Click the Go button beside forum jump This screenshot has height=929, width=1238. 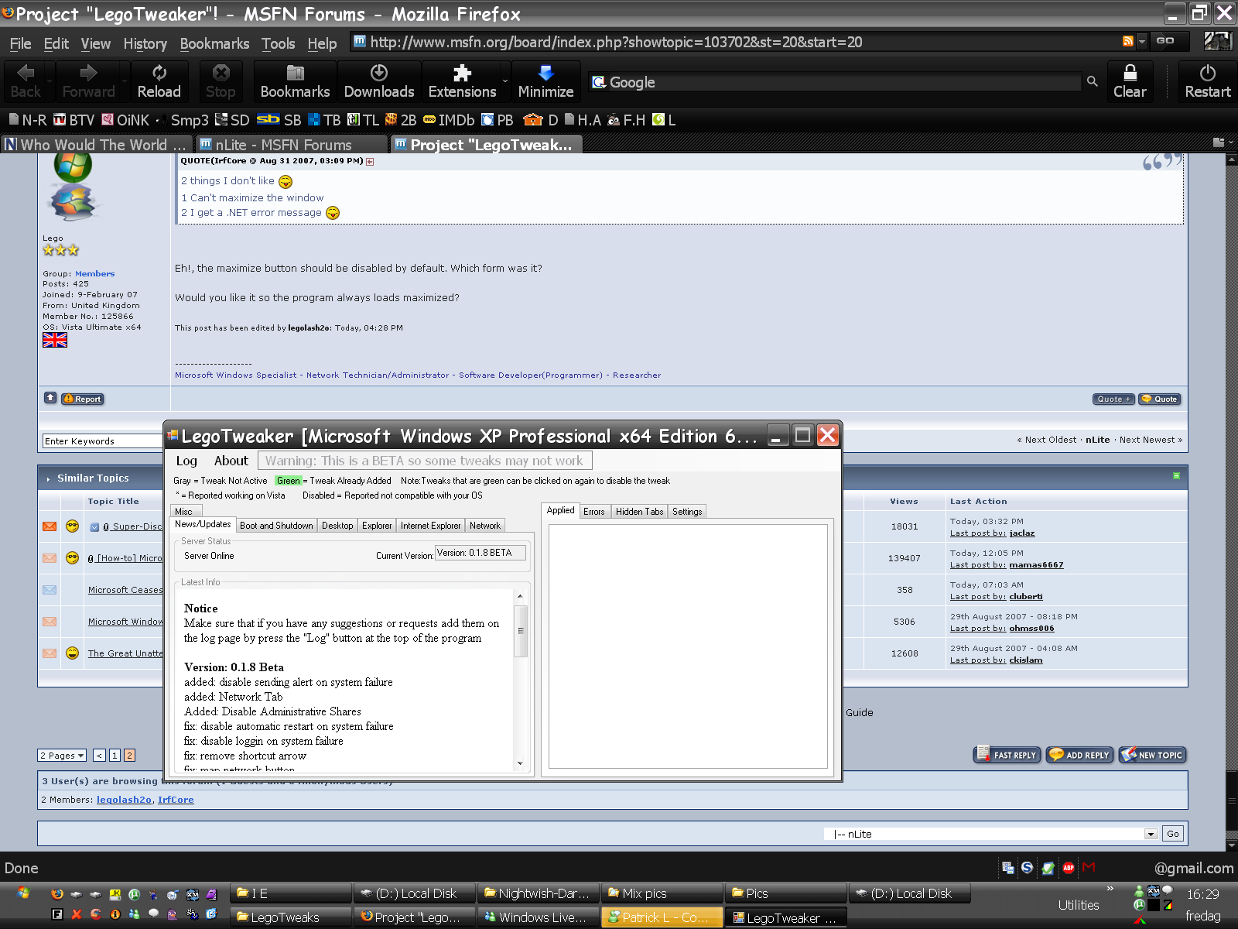pyautogui.click(x=1173, y=834)
